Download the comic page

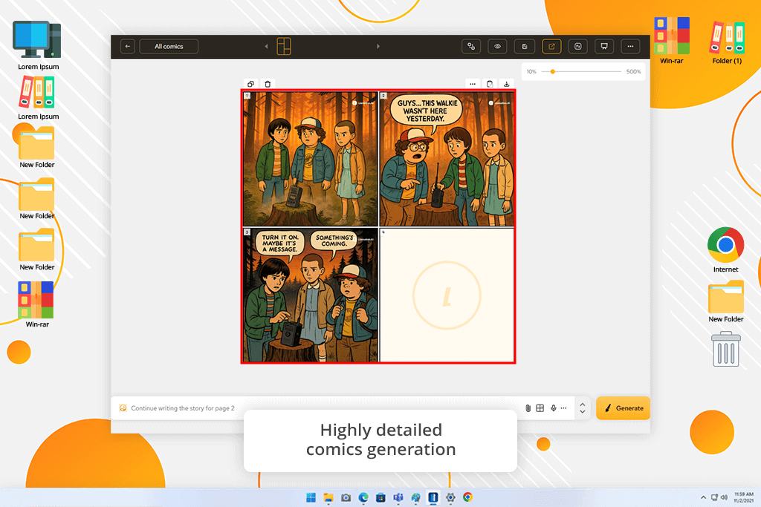pos(507,84)
